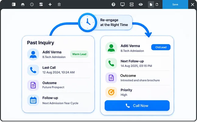Click the Priority target icon
Image resolution: width=197 pixels, height=122 pixels.
coord(111,92)
